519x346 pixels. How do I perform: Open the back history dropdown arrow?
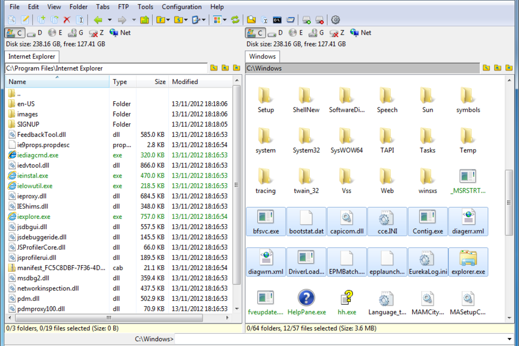click(109, 20)
